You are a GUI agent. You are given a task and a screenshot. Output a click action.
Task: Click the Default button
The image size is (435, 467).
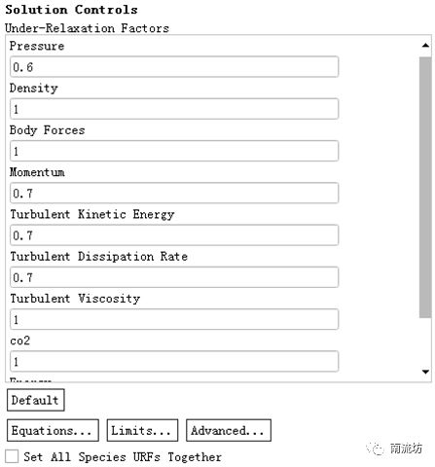pos(36,400)
